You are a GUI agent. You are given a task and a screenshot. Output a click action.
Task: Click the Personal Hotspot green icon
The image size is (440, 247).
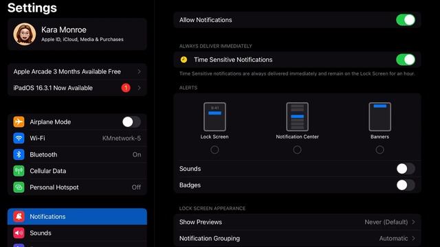click(19, 187)
